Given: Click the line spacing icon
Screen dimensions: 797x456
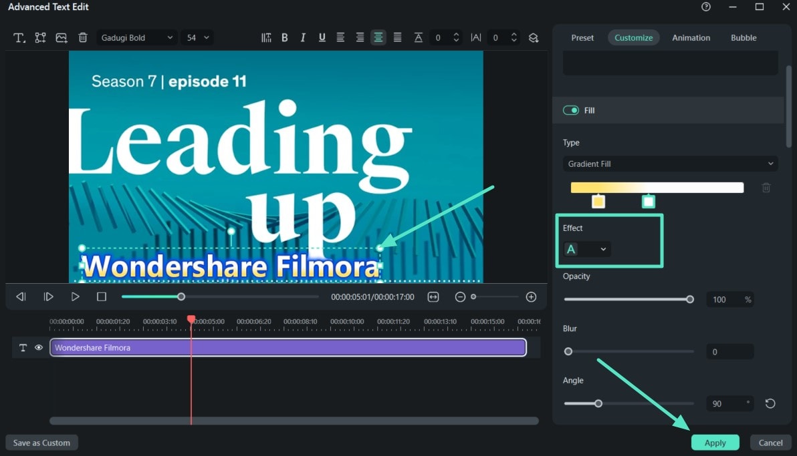Looking at the screenshot, I should [418, 37].
